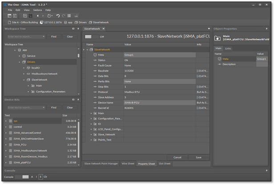This screenshot has width=275, height=185.
Task: Click the first toolbar workspace layout icon
Action: 10,16
